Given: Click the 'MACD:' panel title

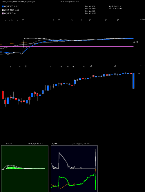Looking at the screenshot, I should point(9,144).
